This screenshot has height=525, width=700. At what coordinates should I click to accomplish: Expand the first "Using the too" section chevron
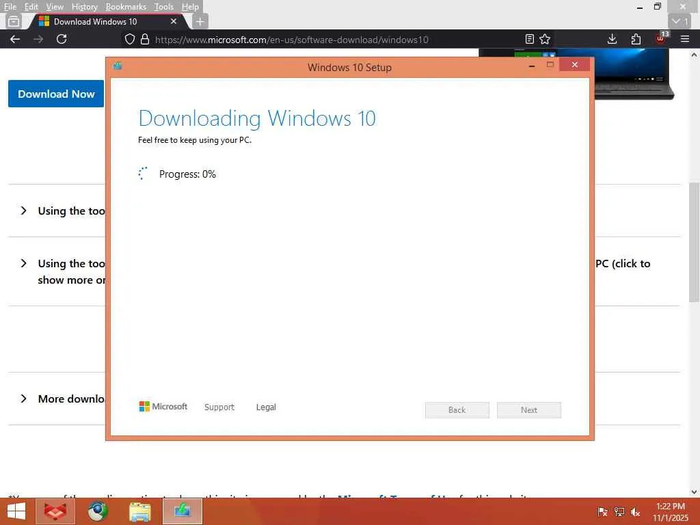(x=24, y=211)
